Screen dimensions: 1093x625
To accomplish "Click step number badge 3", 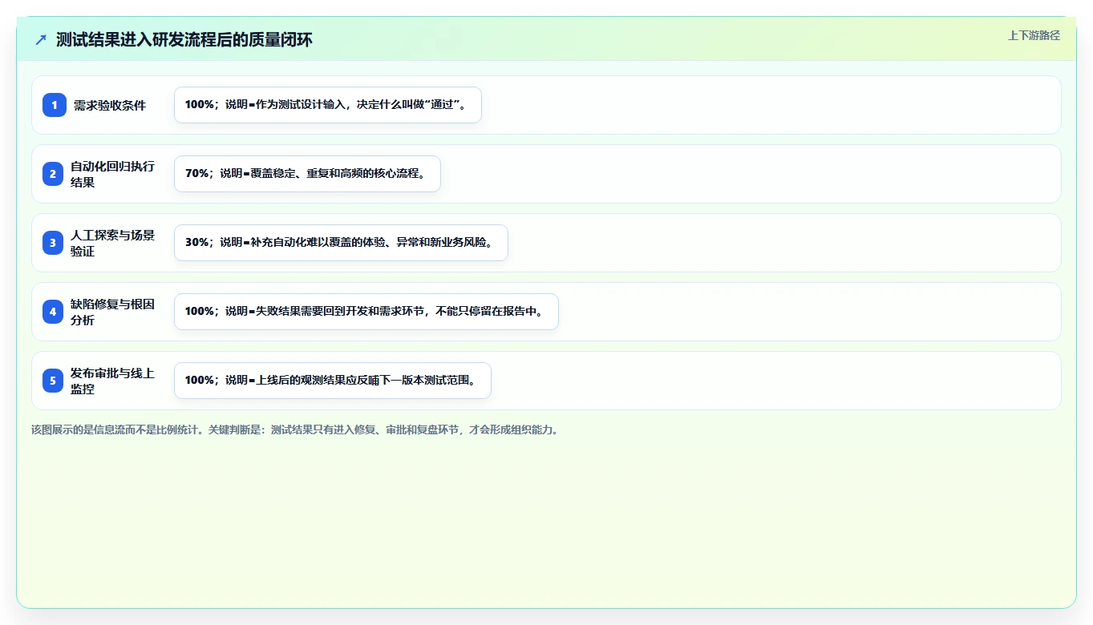I will (x=53, y=243).
